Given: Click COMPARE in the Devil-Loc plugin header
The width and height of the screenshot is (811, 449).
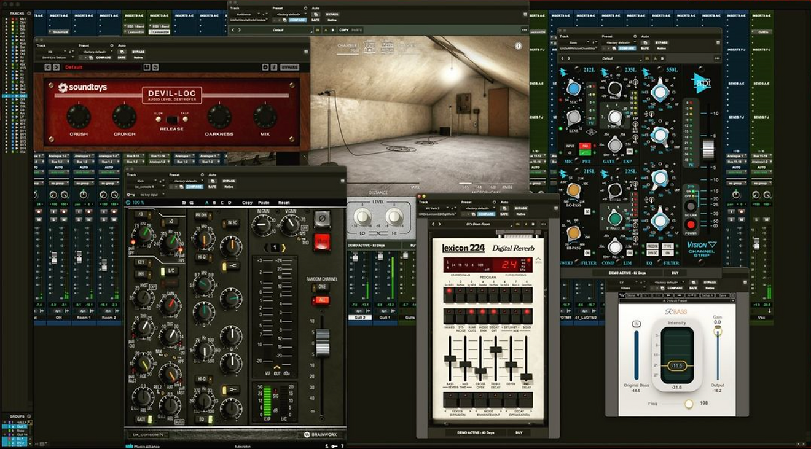Looking at the screenshot, I should [103, 57].
